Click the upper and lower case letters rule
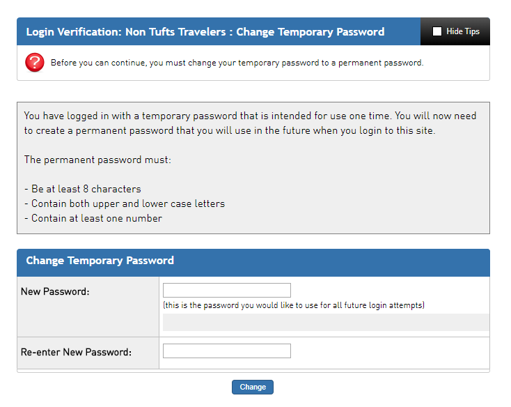Screen dimensions: 511x407 pos(125,203)
